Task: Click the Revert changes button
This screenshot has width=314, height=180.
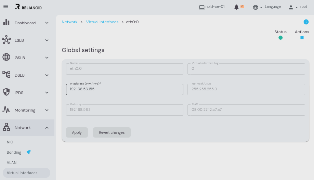Action: (x=112, y=132)
